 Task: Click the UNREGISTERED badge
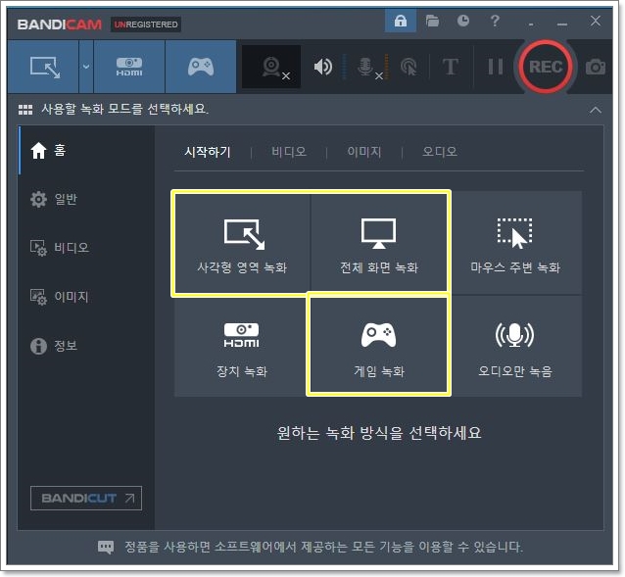point(146,24)
